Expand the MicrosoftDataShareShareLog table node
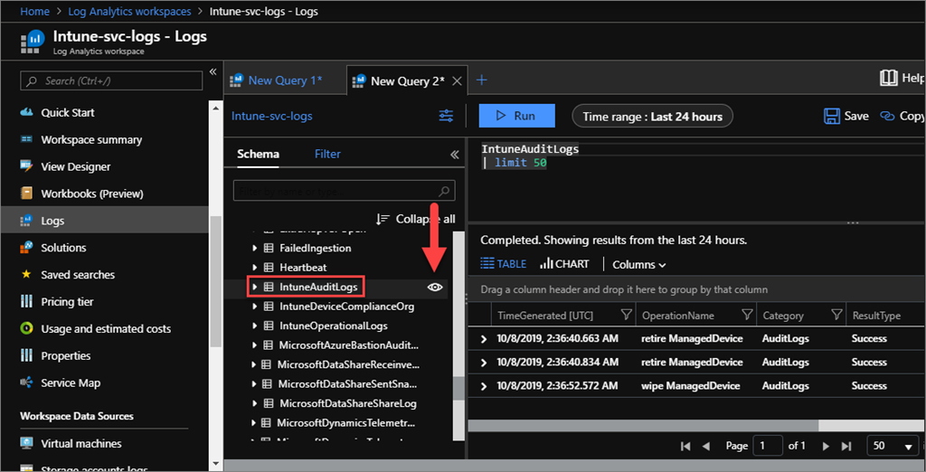This screenshot has height=472, width=926. click(x=254, y=404)
